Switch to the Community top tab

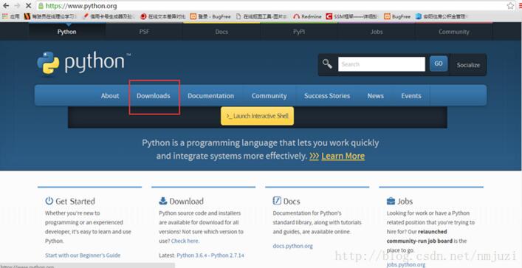454,32
